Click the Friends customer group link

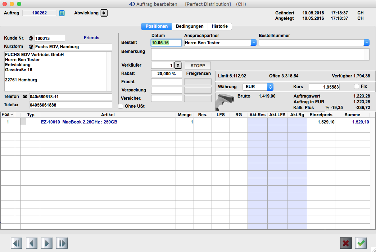pyautogui.click(x=91, y=38)
